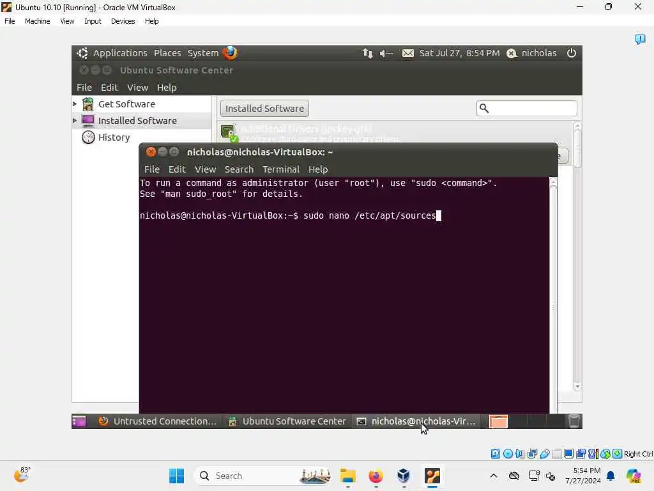The width and height of the screenshot is (654, 491).
Task: Open Windows Start menu
Action: tap(176, 476)
